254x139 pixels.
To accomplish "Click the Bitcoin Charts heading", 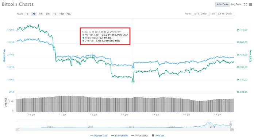I will [18, 4].
